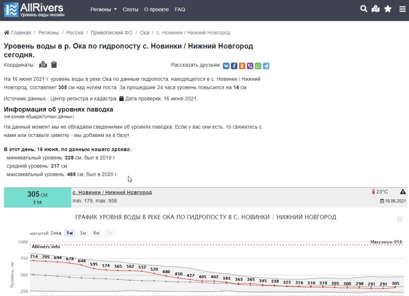Set chart scale to 2нед
This screenshot has height=296, width=409.
(56, 233)
